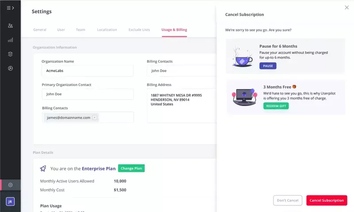Close the Cancel Subscription panel
Screen dimensions: 354x212
346,8
